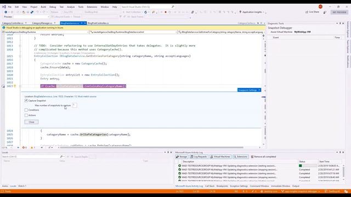Open the Breakpoints tab
The height and width of the screenshot is (197, 351).
222,186
